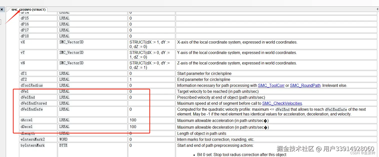Click 'Start parameter for circle/spline' comment
Viewport: 379px width, 157px height.
[204, 73]
